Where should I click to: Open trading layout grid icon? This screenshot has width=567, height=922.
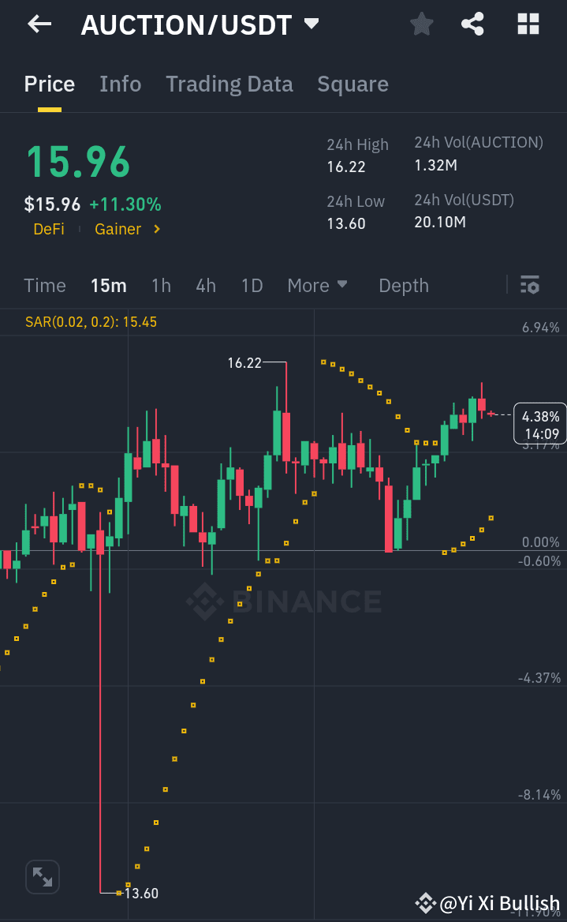[x=527, y=24]
